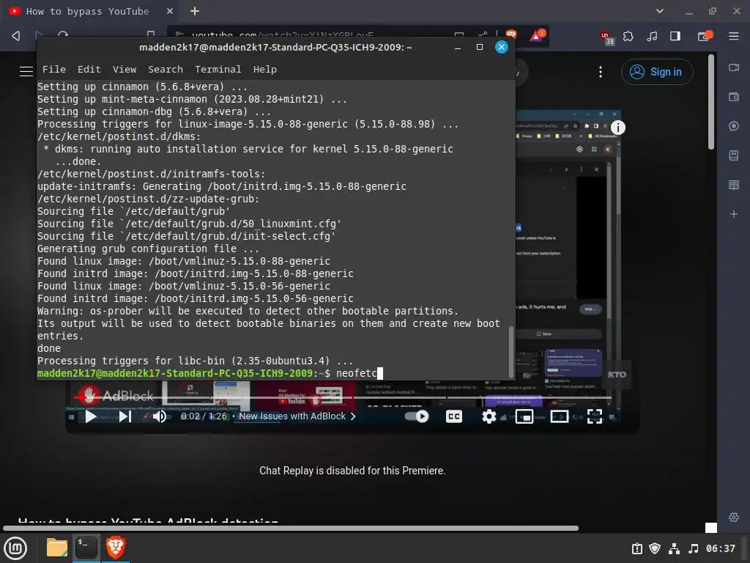
Task: Switch to miniplayer mode
Action: click(524, 416)
